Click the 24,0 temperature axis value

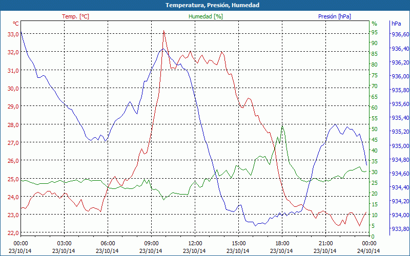13,197
